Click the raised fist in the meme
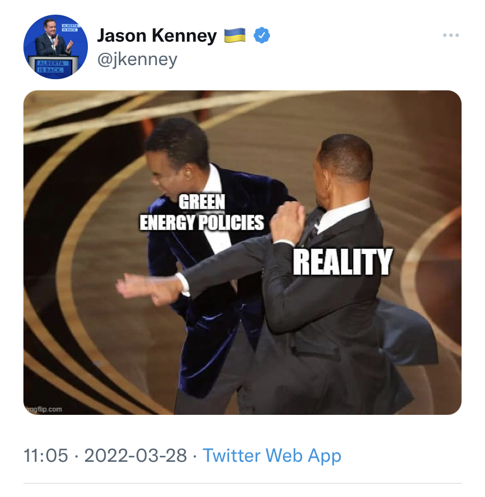485x497 pixels. pos(287,221)
